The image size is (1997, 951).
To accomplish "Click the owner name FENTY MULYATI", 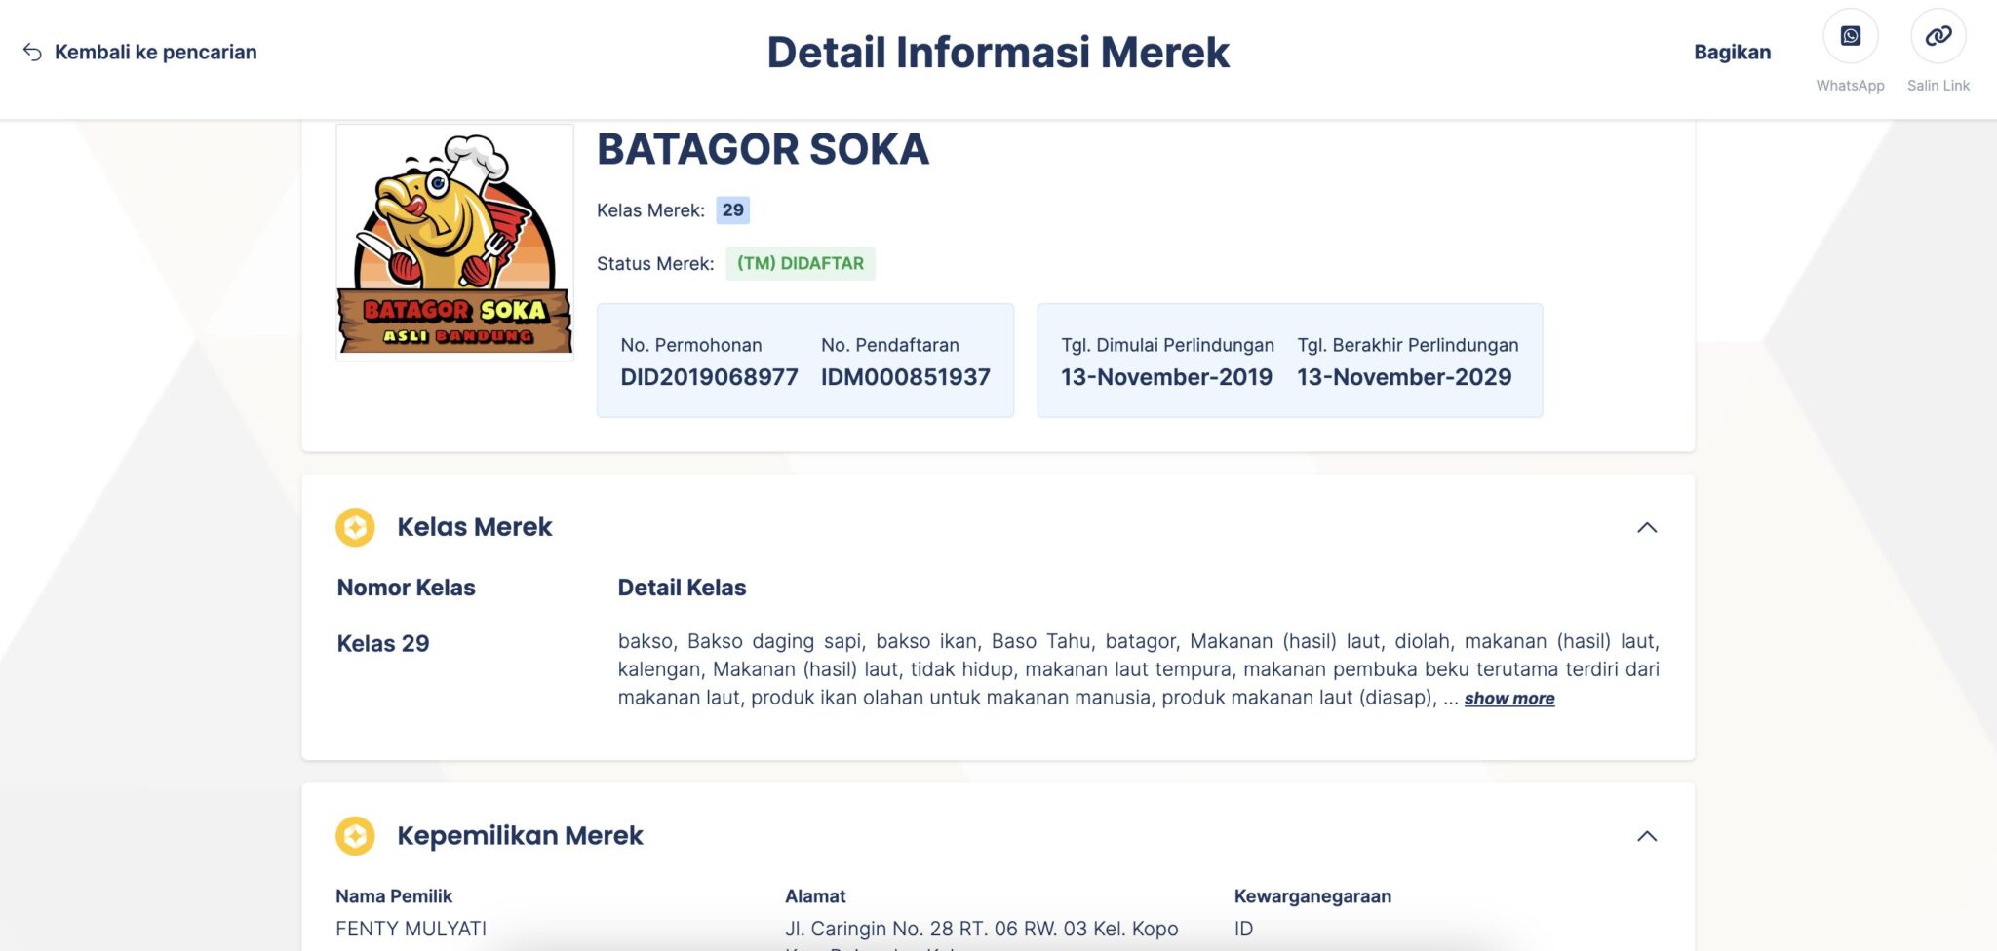I will click(x=410, y=929).
